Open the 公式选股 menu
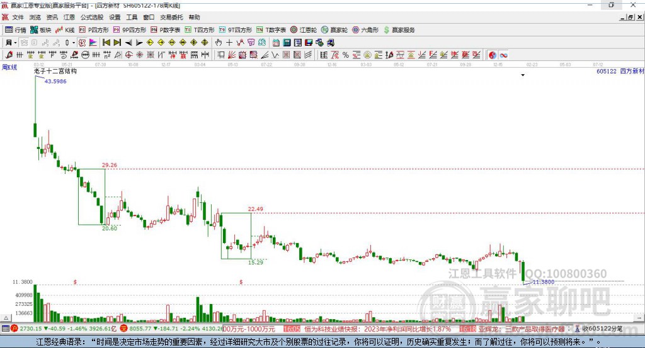This screenshot has width=645, height=348. click(92, 17)
